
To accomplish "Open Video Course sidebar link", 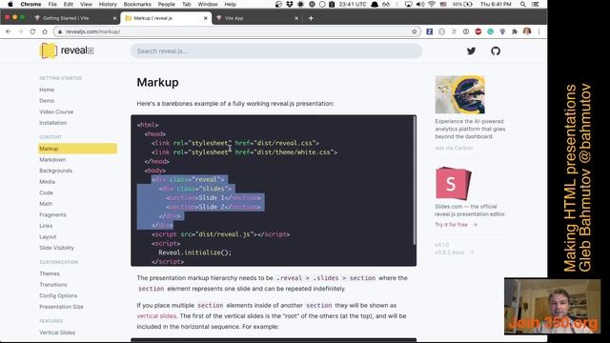I will coord(56,111).
